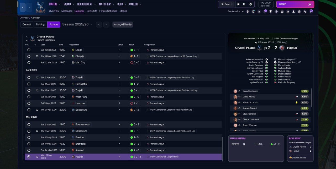
Task: Click Hajduk club badge in match header
Action: click(x=282, y=48)
